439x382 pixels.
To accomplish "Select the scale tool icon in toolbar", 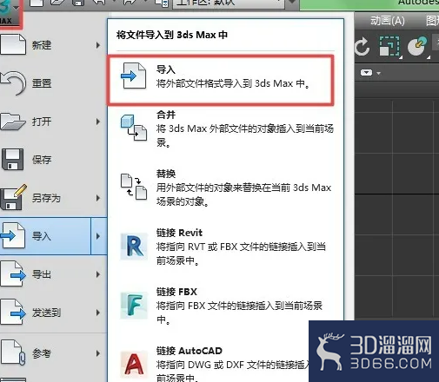I will click(389, 46).
